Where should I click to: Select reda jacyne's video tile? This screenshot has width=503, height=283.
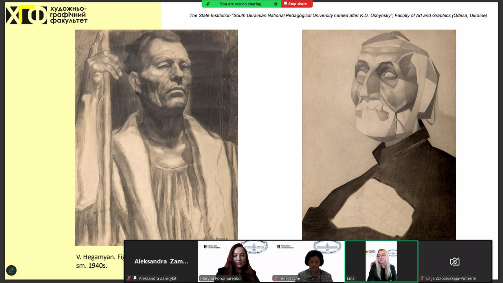[x=308, y=261]
